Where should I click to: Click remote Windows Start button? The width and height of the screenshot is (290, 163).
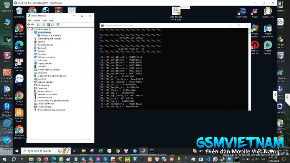coord(17,151)
